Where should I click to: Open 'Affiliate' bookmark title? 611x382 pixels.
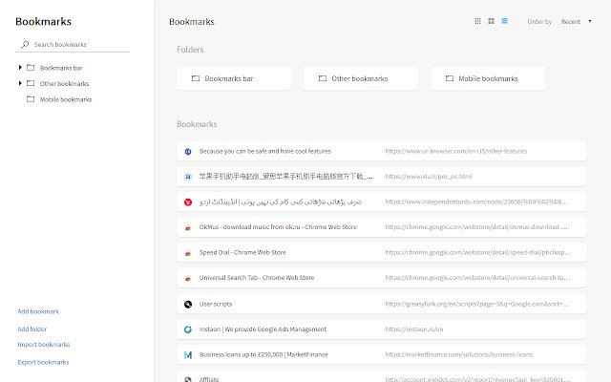click(x=209, y=379)
